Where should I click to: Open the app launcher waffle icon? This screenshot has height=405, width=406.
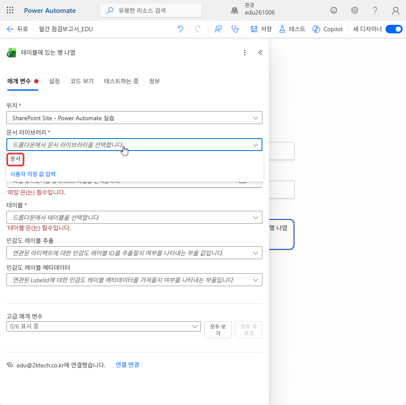10,10
